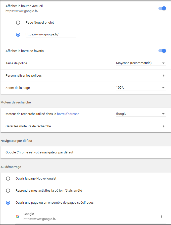Choose Ouvrir la page Nouvel onglet at startup
The height and width of the screenshot is (225, 171).
coord(8,179)
